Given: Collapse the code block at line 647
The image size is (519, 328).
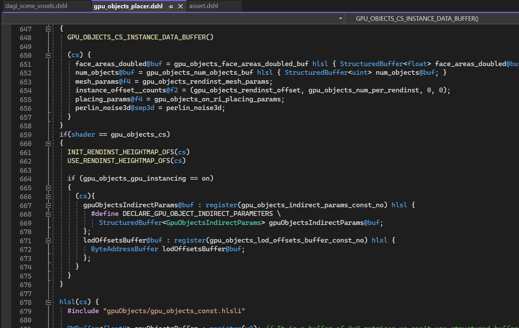Looking at the screenshot, I should (48, 29).
